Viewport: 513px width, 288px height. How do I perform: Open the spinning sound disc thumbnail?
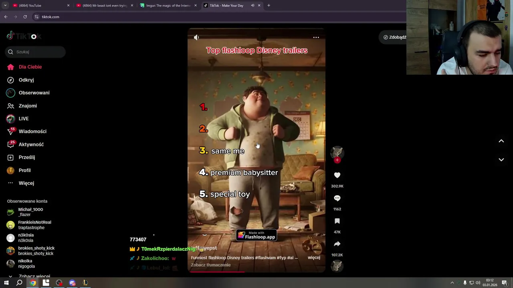coord(337,266)
